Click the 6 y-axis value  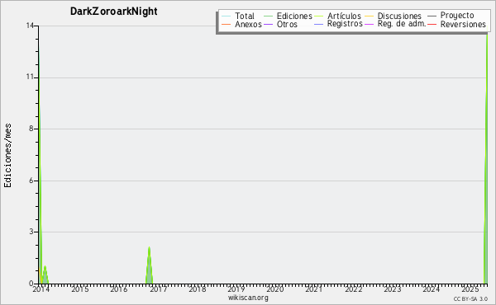[31, 181]
